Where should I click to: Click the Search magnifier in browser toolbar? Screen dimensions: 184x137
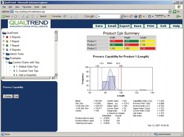38,16
